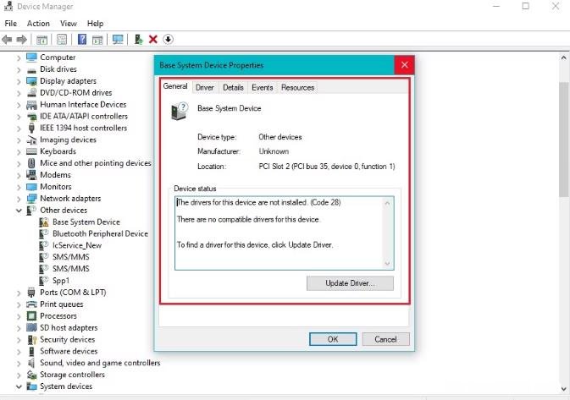The width and height of the screenshot is (570, 400).
Task: Select Bluetooth Peripheral Device in tree
Action: point(100,233)
